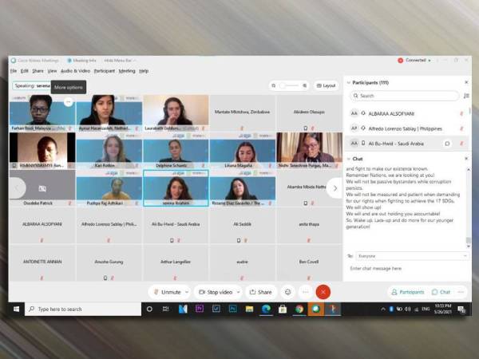
Task: Open Chrome from the Windows taskbar
Action: coord(299,309)
